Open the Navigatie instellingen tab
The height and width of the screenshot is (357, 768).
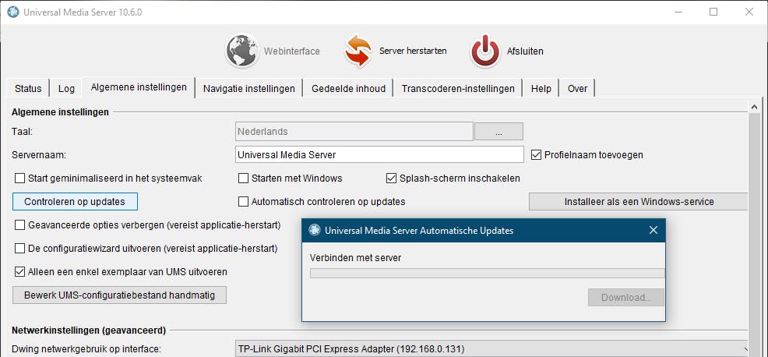[248, 89]
